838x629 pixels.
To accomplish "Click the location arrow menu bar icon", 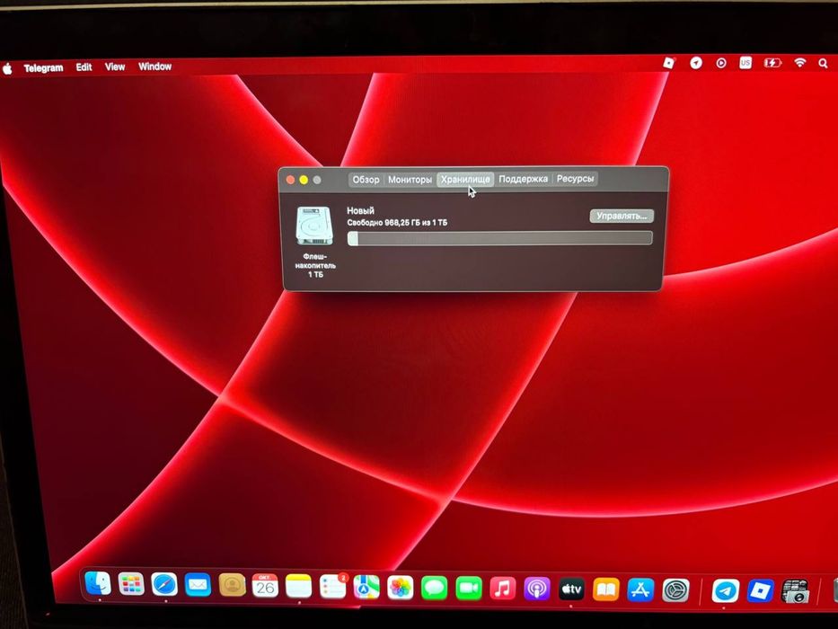I will pyautogui.click(x=695, y=63).
